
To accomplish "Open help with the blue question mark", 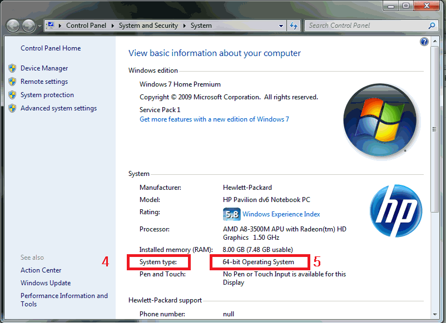I will (424, 42).
